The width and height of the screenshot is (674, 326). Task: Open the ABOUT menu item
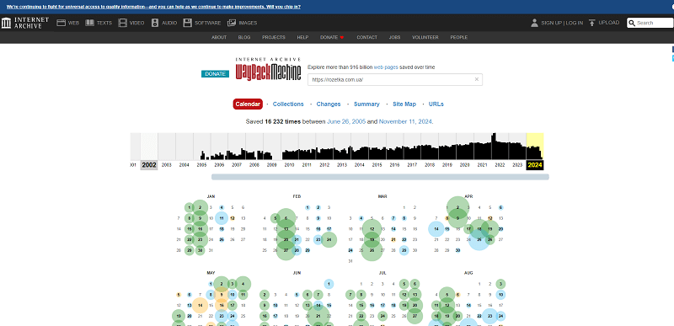[219, 37]
